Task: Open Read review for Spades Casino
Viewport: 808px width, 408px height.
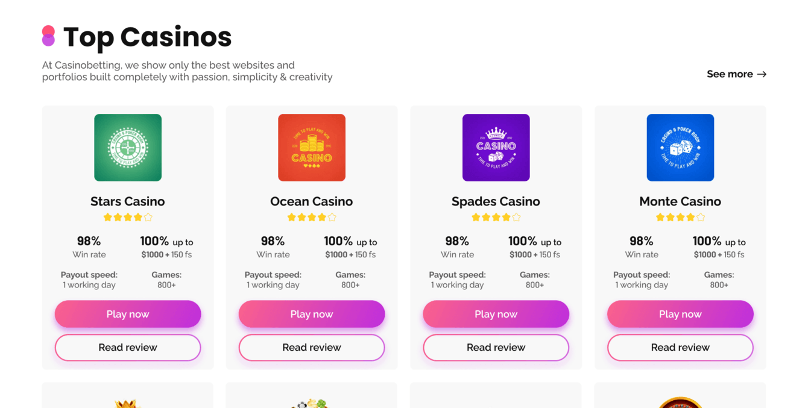Action: point(496,348)
